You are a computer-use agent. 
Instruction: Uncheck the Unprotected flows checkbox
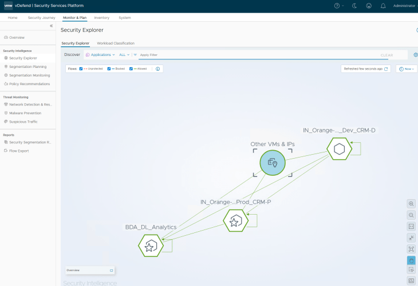pos(81,69)
